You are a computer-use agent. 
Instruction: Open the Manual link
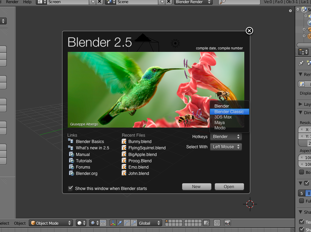click(x=83, y=155)
